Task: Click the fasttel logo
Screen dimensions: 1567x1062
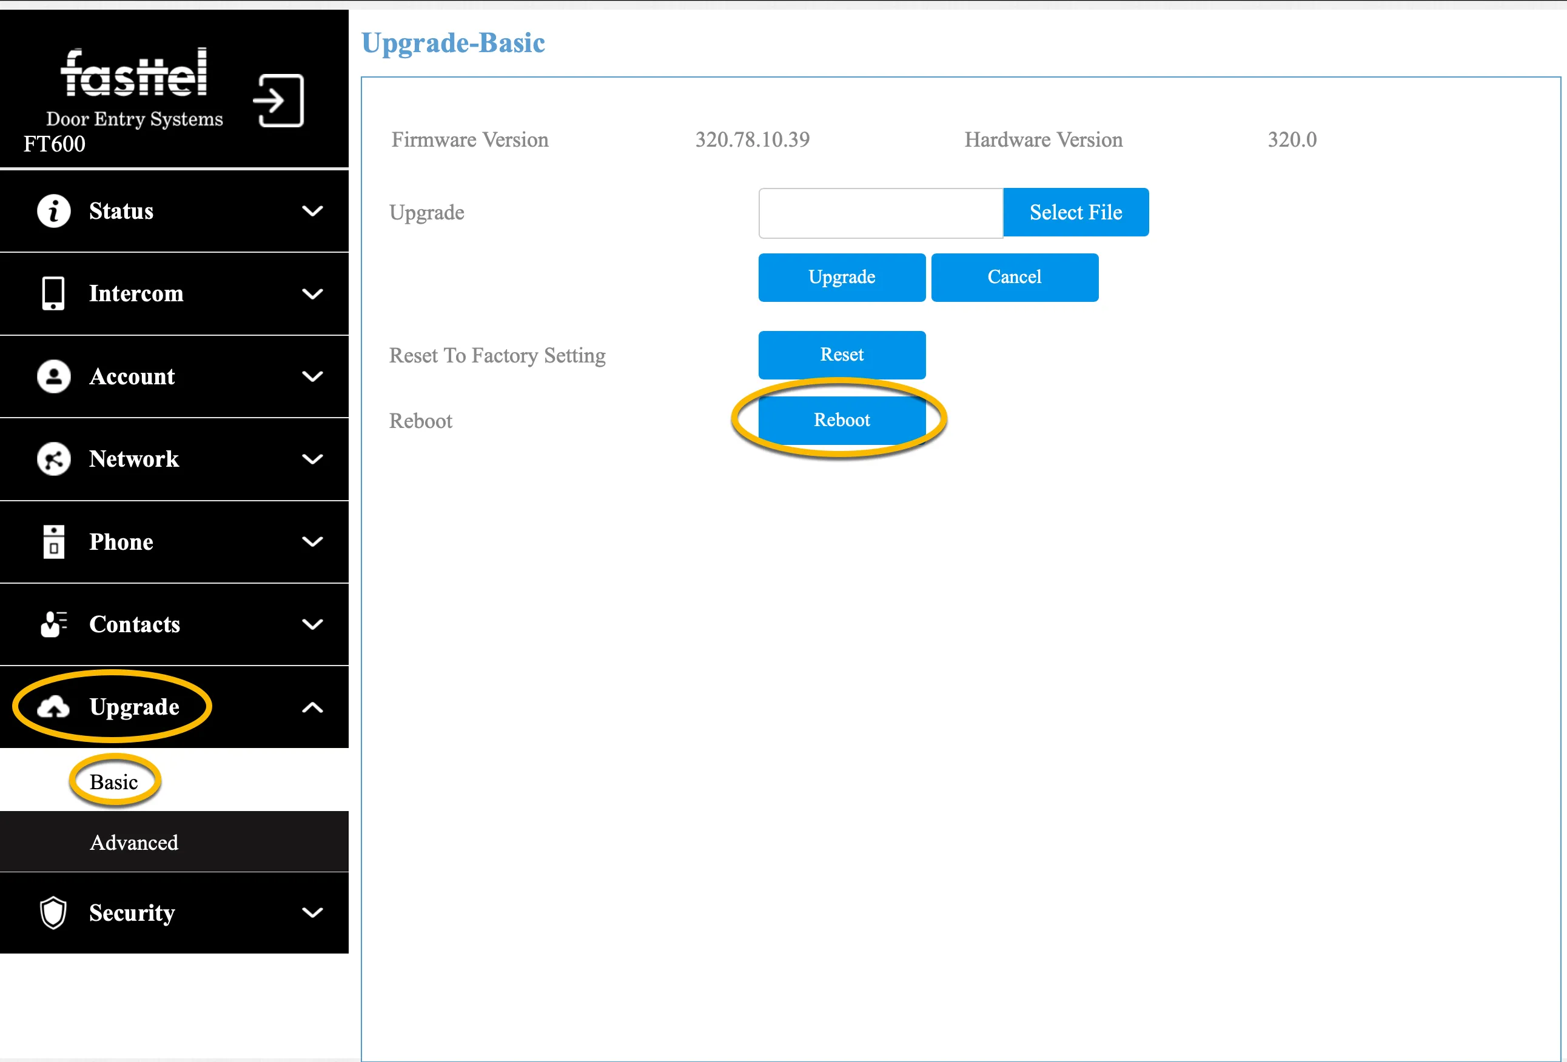Action: pos(133,72)
